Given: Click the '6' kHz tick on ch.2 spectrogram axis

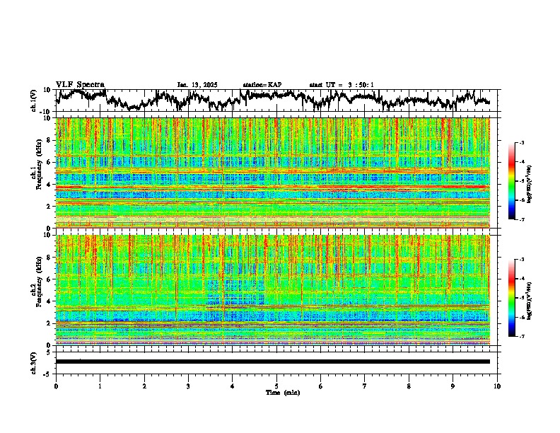Looking at the screenshot, I should pyautogui.click(x=49, y=279).
